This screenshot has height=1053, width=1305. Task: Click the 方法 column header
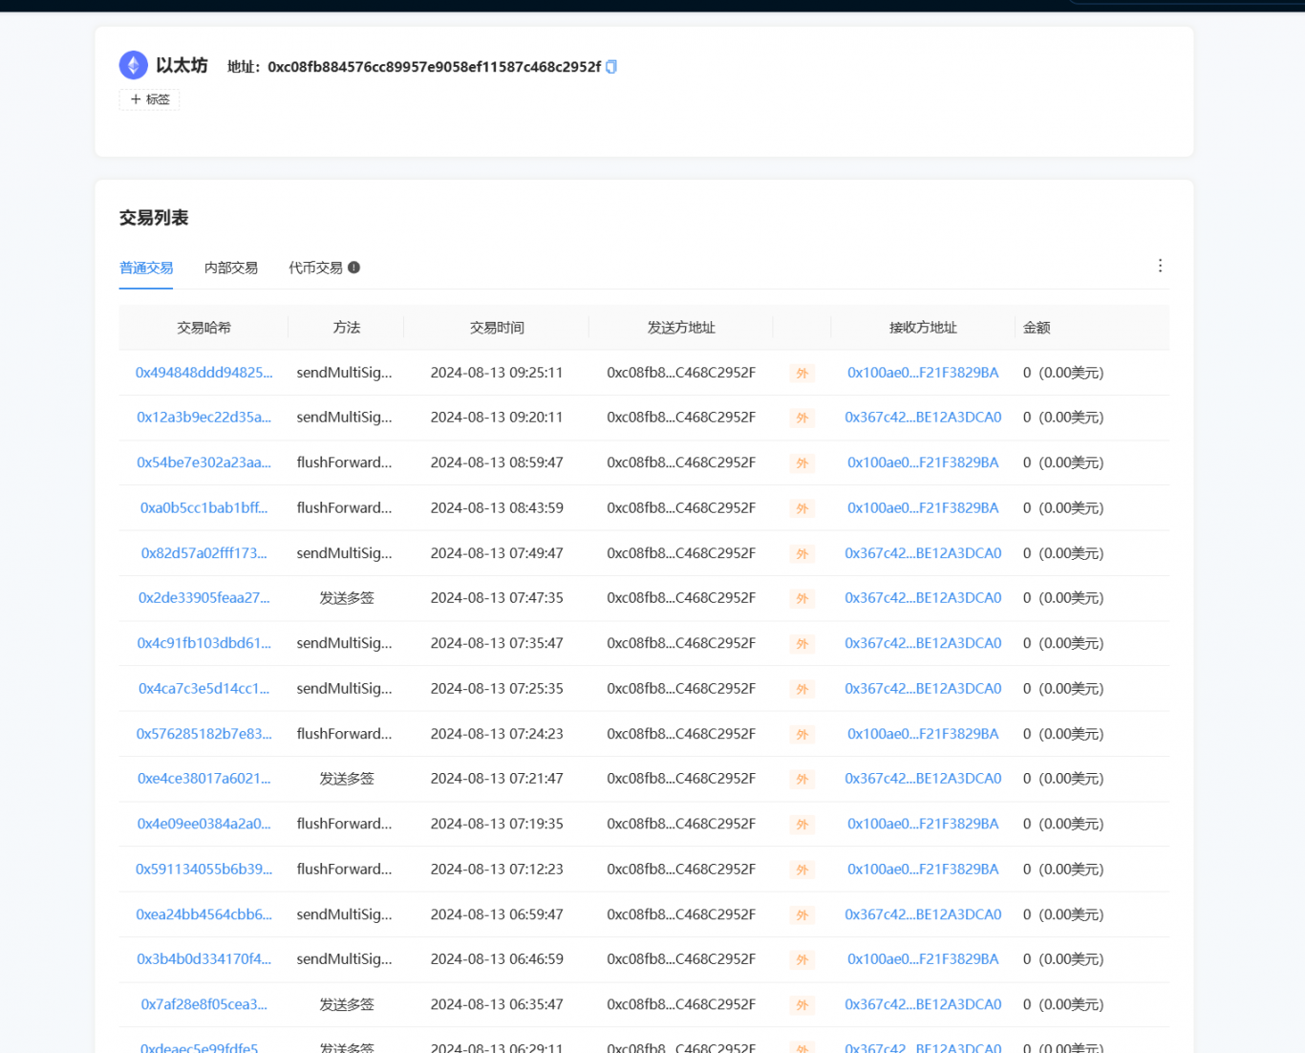tap(346, 328)
